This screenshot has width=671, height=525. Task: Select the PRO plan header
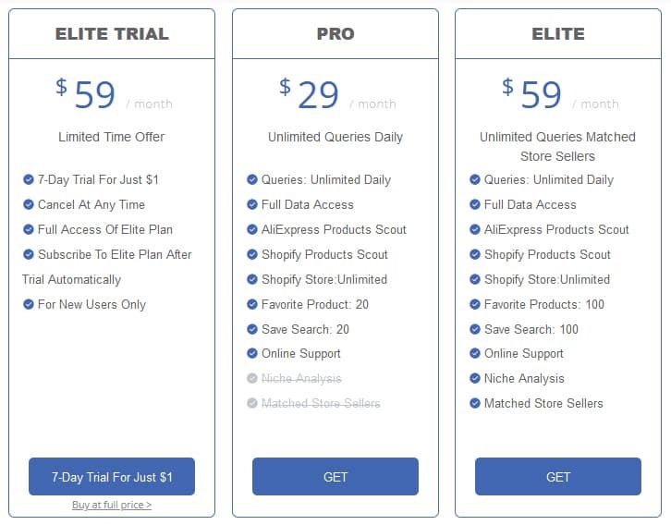tap(335, 34)
